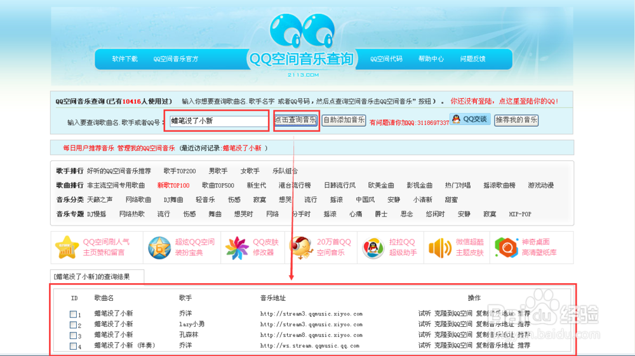Open 歌手TOP200 ranking link
The width and height of the screenshot is (635, 356).
point(180,171)
